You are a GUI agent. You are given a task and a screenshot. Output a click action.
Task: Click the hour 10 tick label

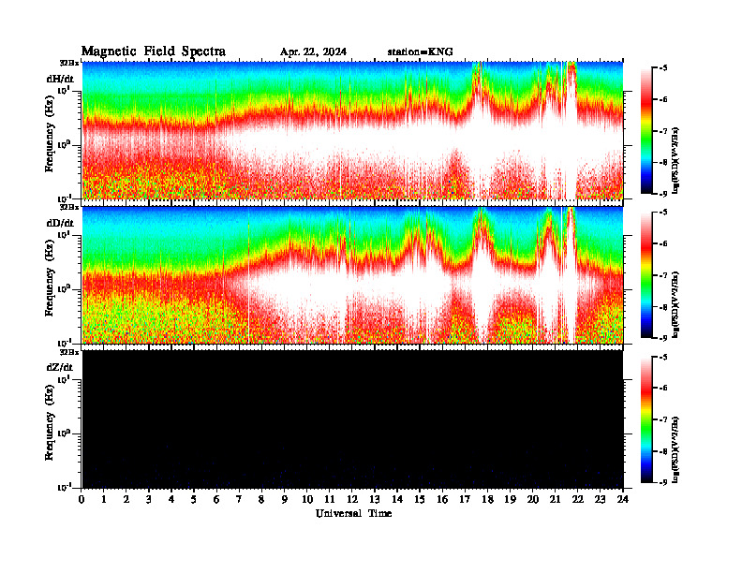(307, 500)
